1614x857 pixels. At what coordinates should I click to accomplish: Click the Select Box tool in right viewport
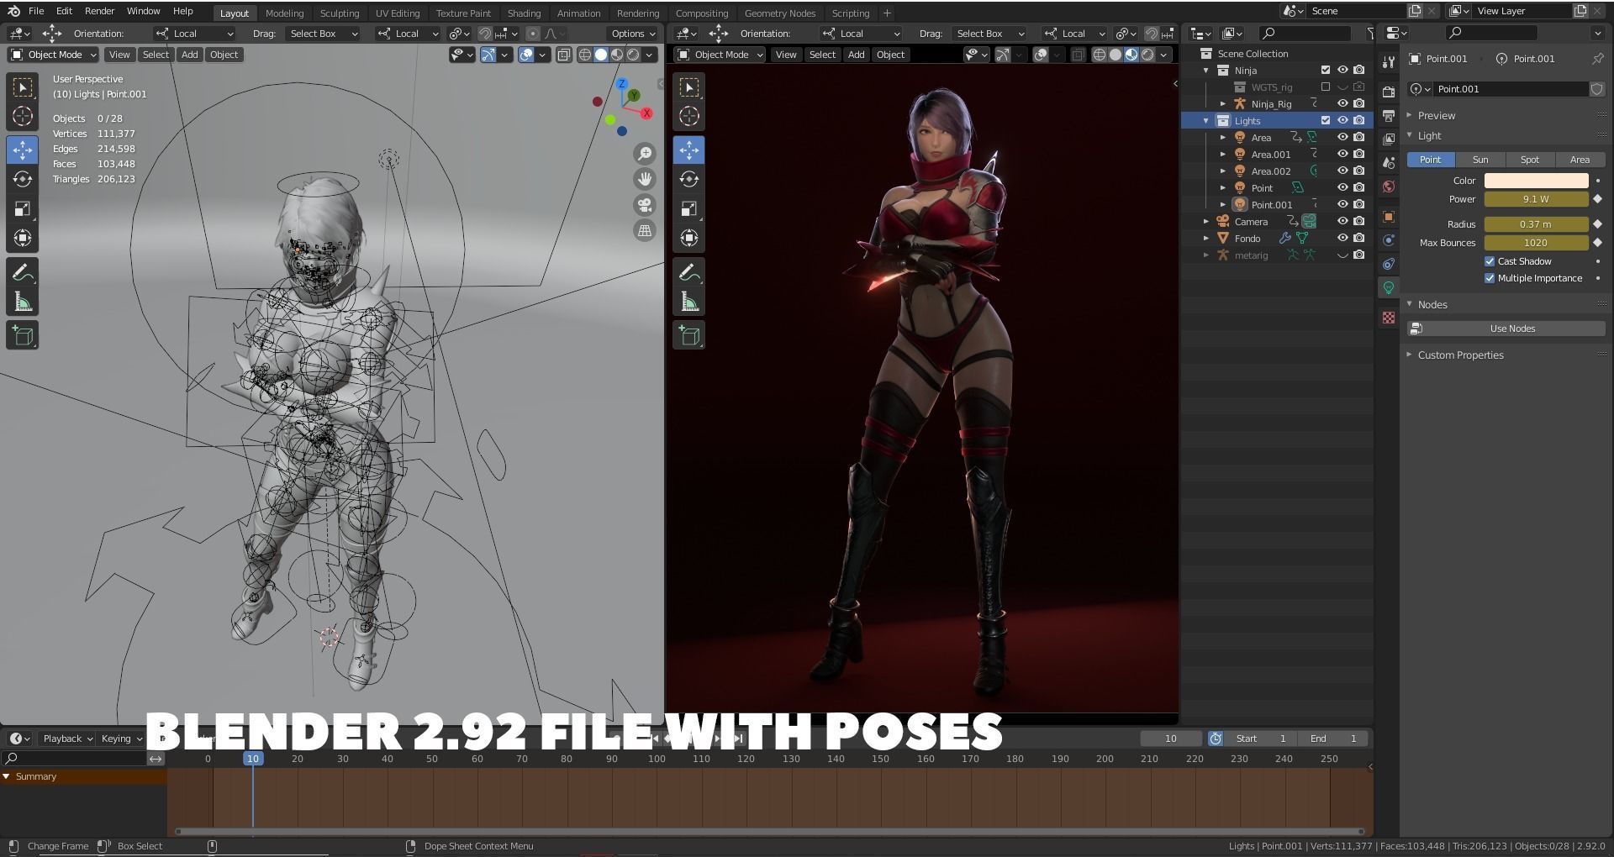point(689,87)
